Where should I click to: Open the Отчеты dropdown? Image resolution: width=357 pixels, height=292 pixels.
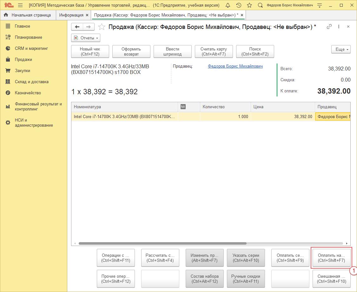85,38
